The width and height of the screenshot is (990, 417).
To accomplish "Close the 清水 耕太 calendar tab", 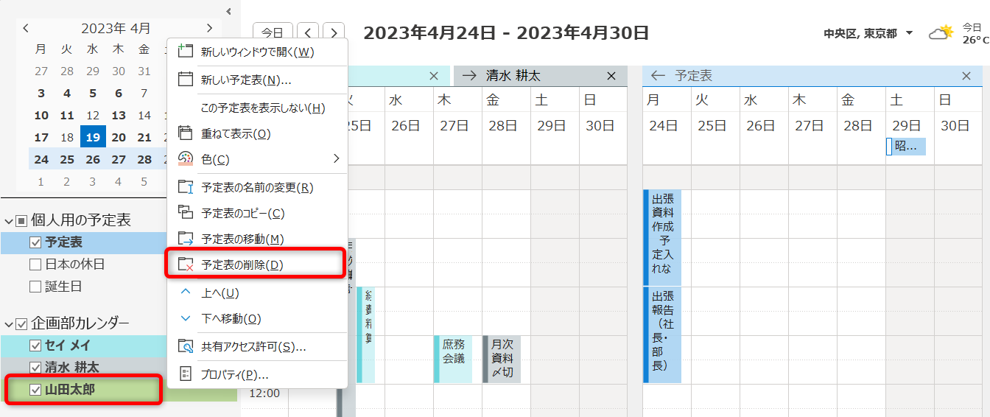I will 611,76.
